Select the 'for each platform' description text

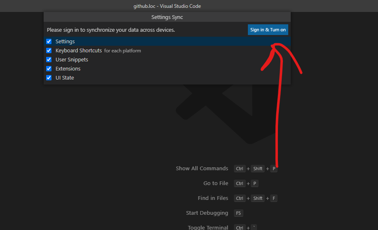click(122, 51)
